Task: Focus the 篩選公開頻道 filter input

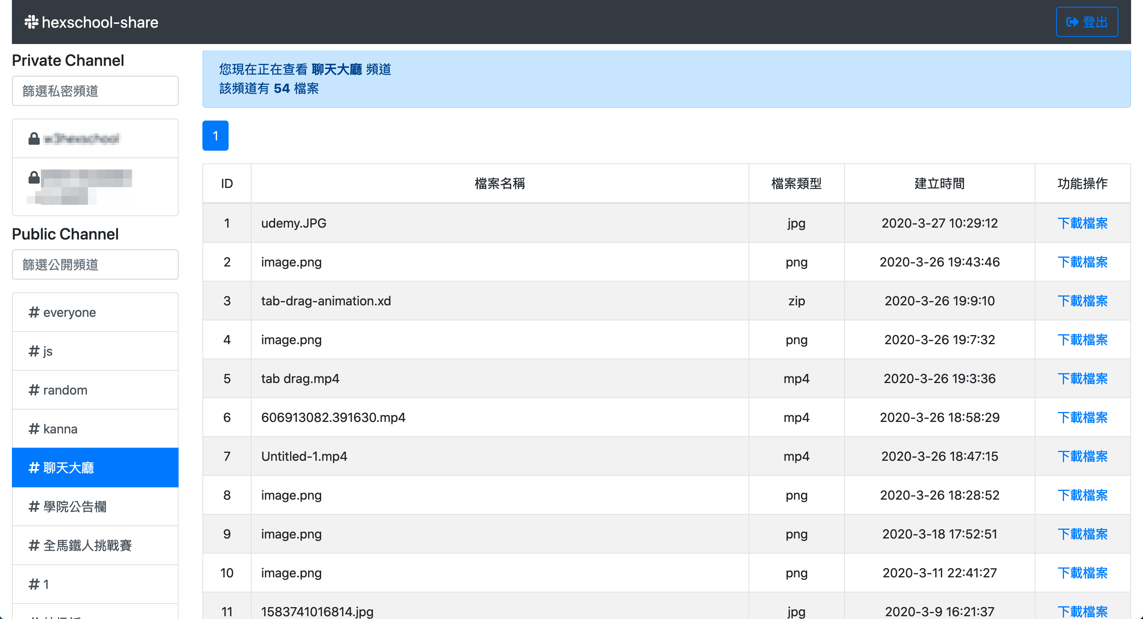Action: point(95,265)
